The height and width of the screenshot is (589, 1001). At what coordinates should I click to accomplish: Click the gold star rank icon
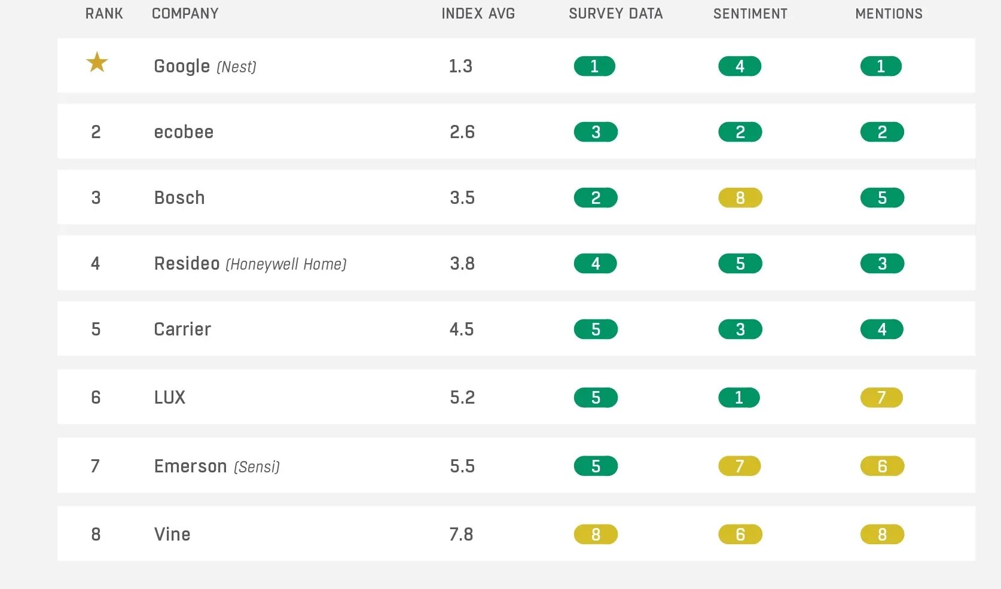tap(97, 62)
